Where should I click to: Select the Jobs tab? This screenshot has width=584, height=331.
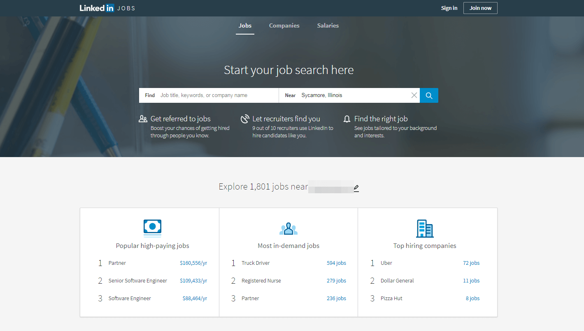tap(245, 25)
